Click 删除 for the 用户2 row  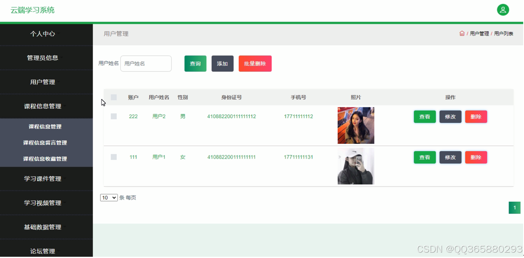coord(476,117)
